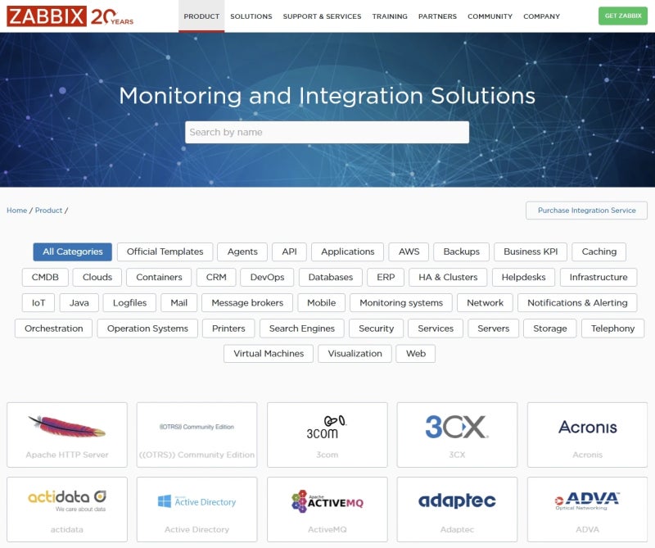Filter by Mobile category

coord(321,302)
